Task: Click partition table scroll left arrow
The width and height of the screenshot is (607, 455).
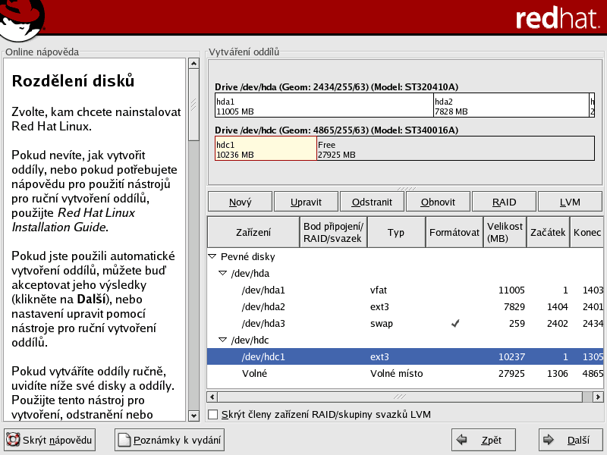Action: 212,397
